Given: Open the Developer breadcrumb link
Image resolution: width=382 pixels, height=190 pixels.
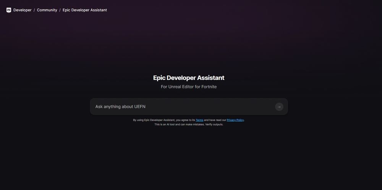Looking at the screenshot, I should pos(23,10).
